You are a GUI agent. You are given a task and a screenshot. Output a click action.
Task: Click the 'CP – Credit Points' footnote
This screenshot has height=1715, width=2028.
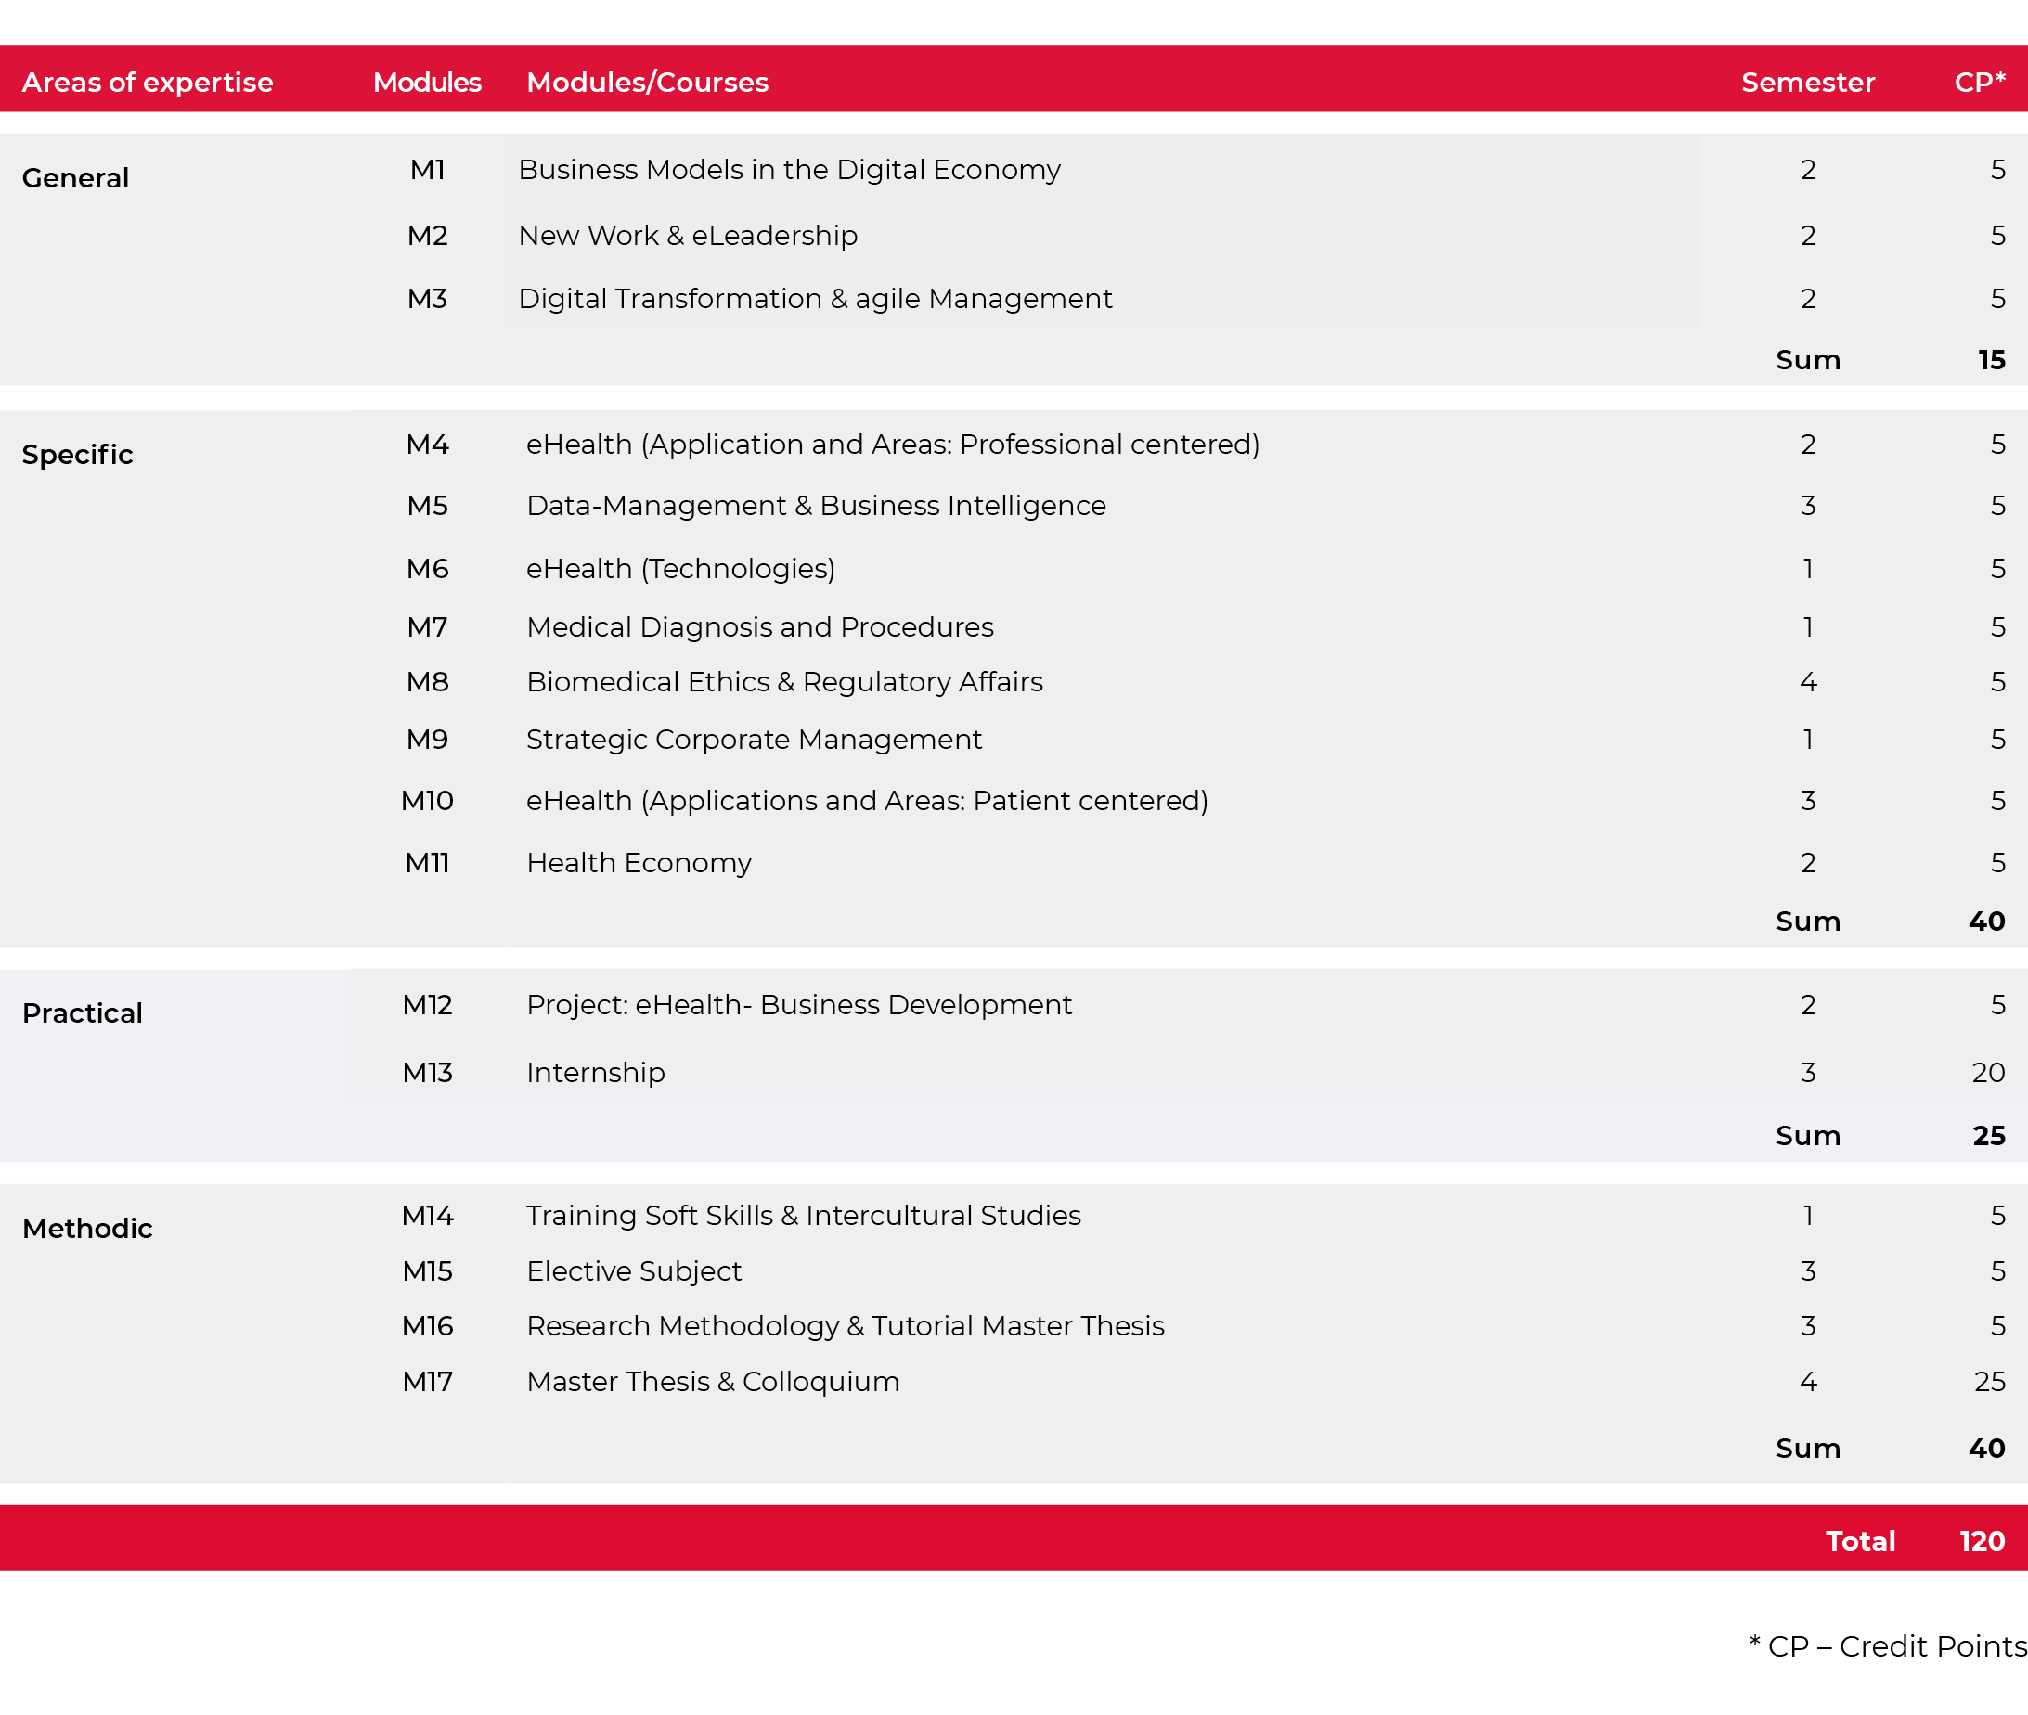(x=1886, y=1647)
